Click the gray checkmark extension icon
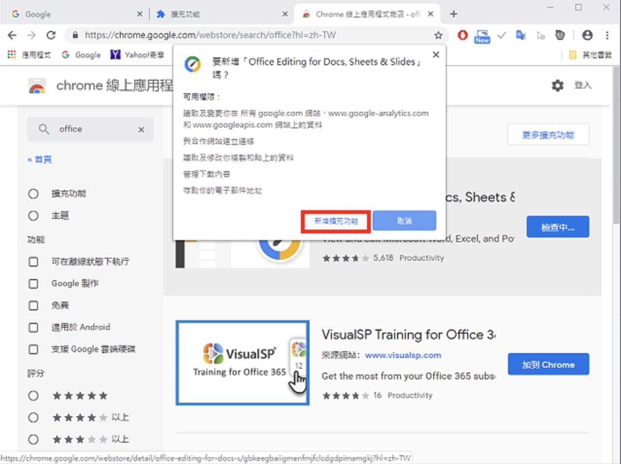The image size is (621, 464). (502, 35)
